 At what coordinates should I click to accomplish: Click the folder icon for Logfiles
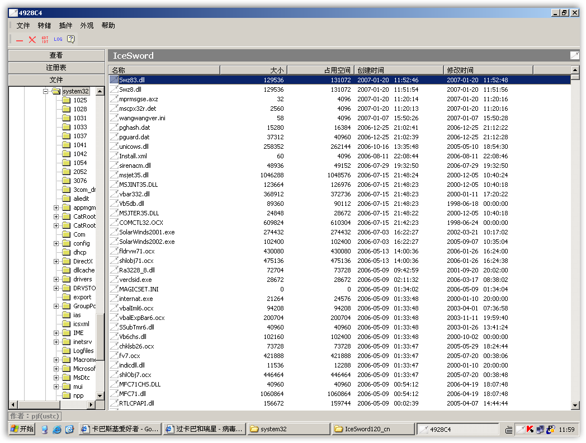66,351
